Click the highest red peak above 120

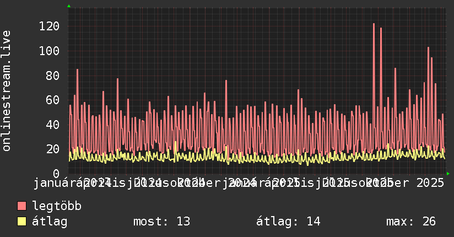tap(374, 24)
